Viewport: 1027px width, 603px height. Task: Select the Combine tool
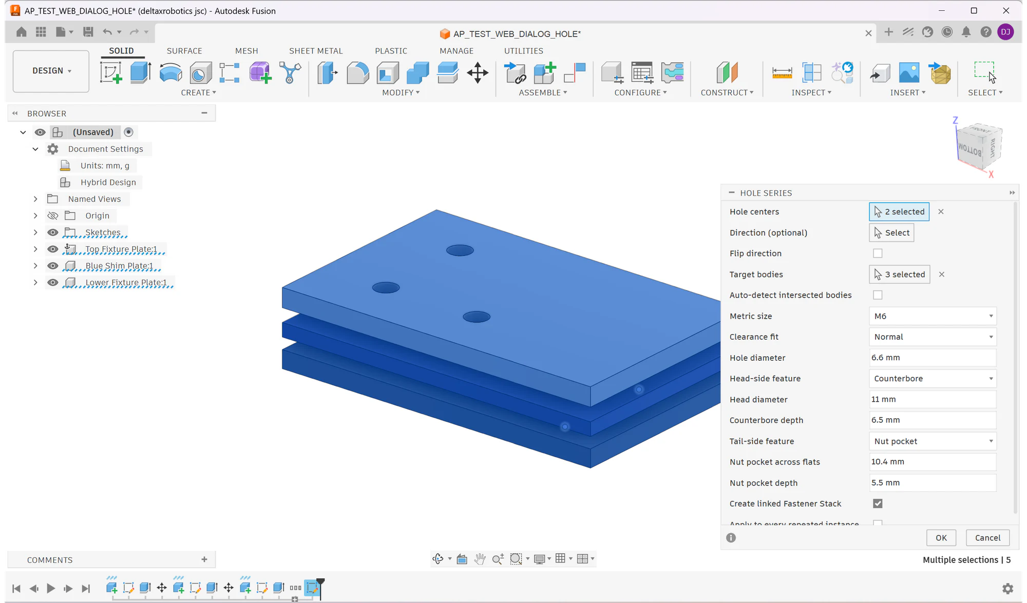click(x=417, y=72)
